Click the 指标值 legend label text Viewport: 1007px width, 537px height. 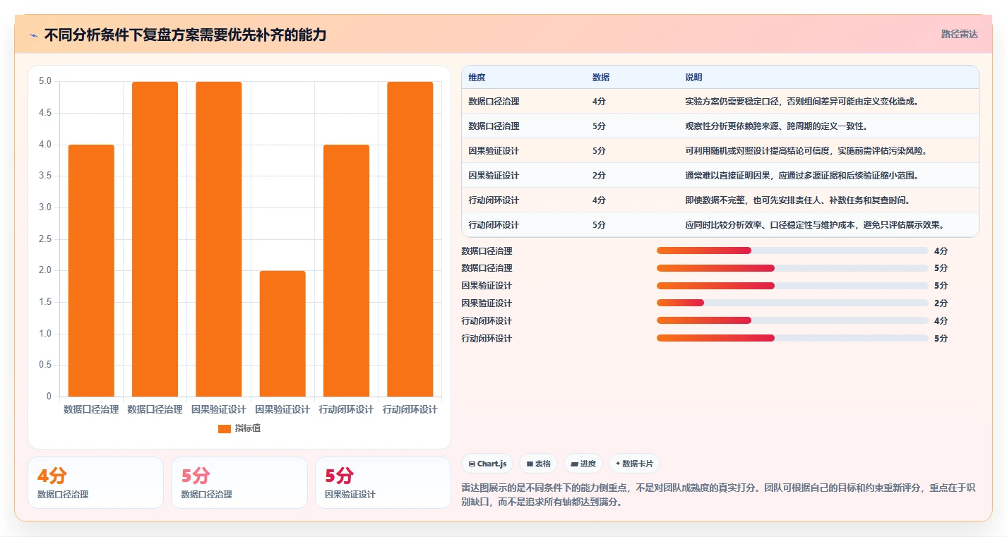pyautogui.click(x=248, y=428)
